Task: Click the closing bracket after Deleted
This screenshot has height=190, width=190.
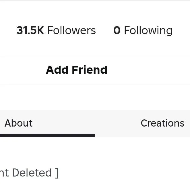Action: [x=57, y=173]
